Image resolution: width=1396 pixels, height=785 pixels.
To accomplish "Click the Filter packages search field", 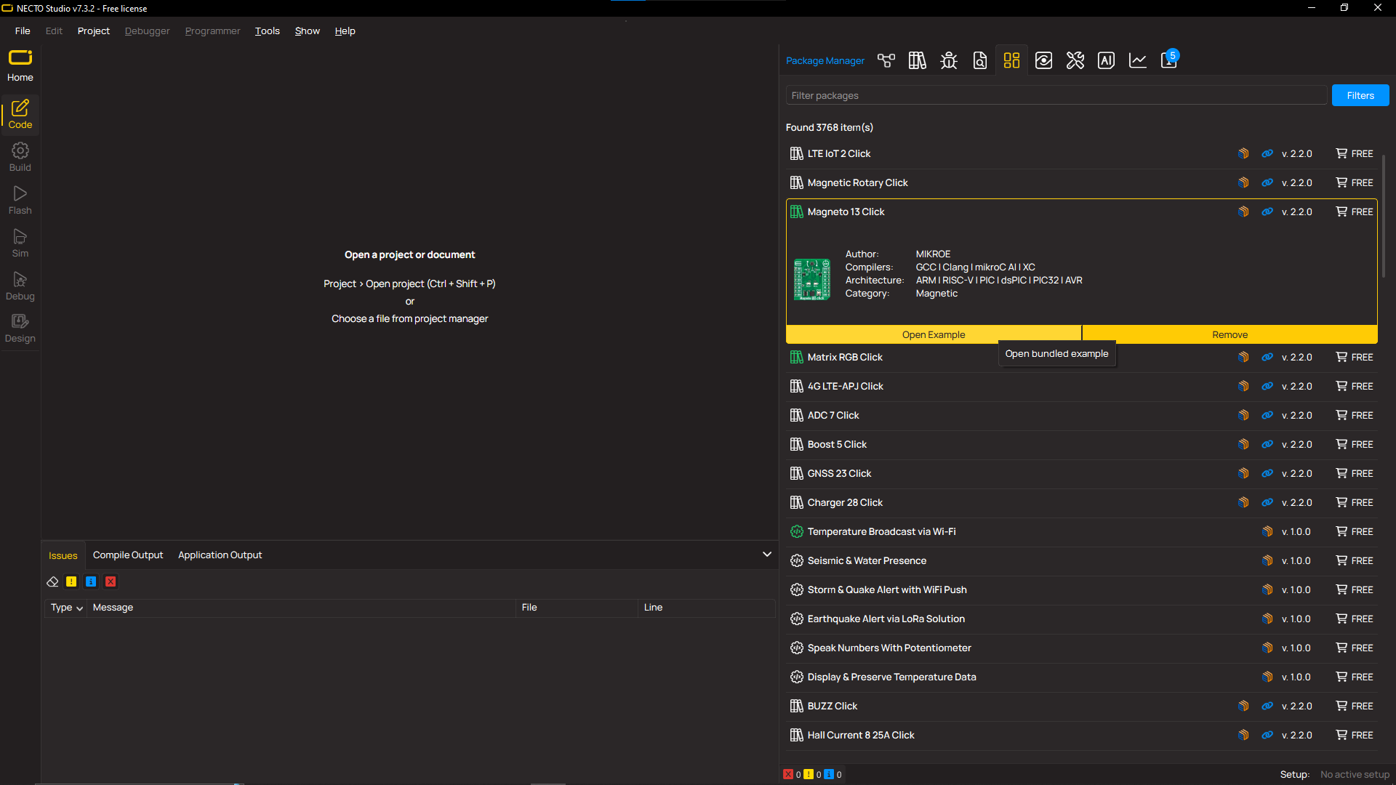I will pos(1056,95).
